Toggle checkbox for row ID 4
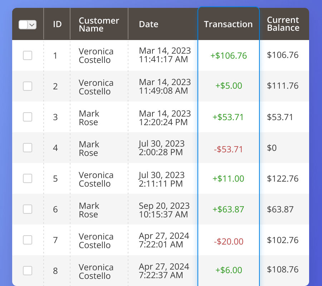 pyautogui.click(x=28, y=148)
